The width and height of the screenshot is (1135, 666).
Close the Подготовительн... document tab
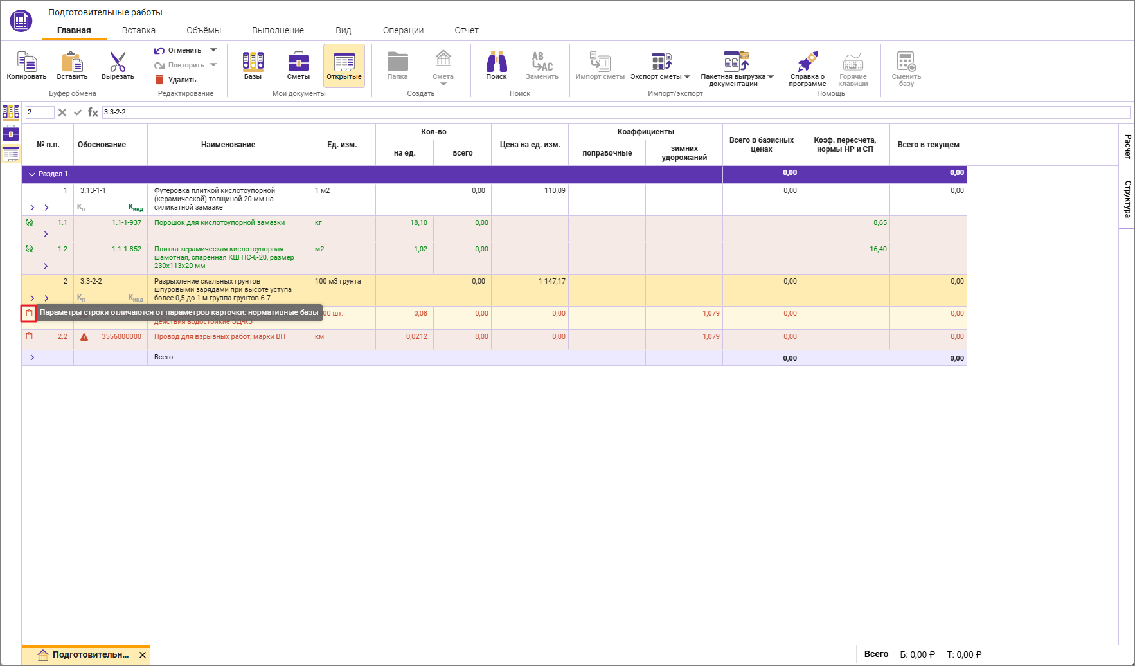(x=143, y=655)
